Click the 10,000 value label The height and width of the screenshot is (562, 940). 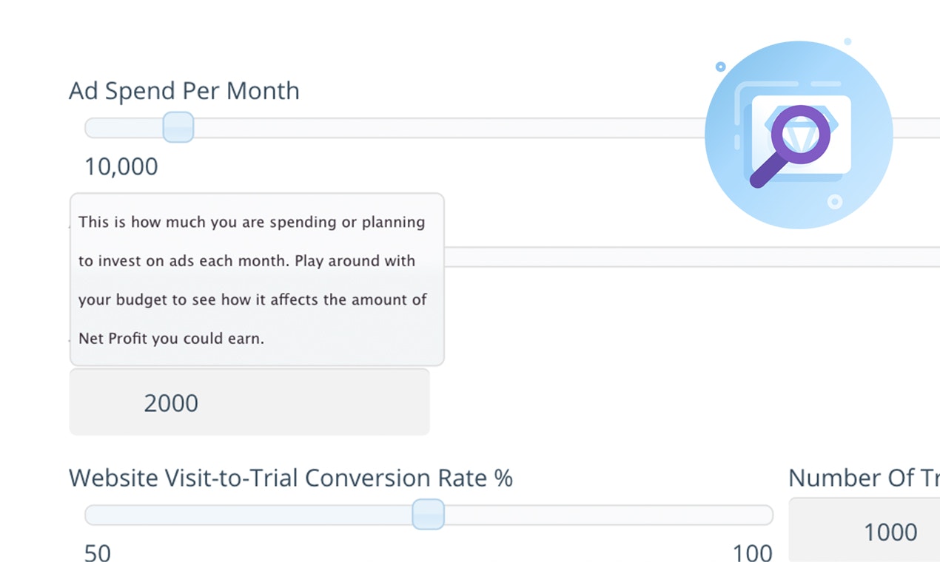tap(121, 166)
